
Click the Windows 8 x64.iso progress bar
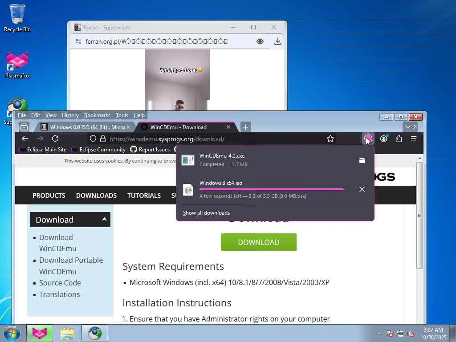272,189
